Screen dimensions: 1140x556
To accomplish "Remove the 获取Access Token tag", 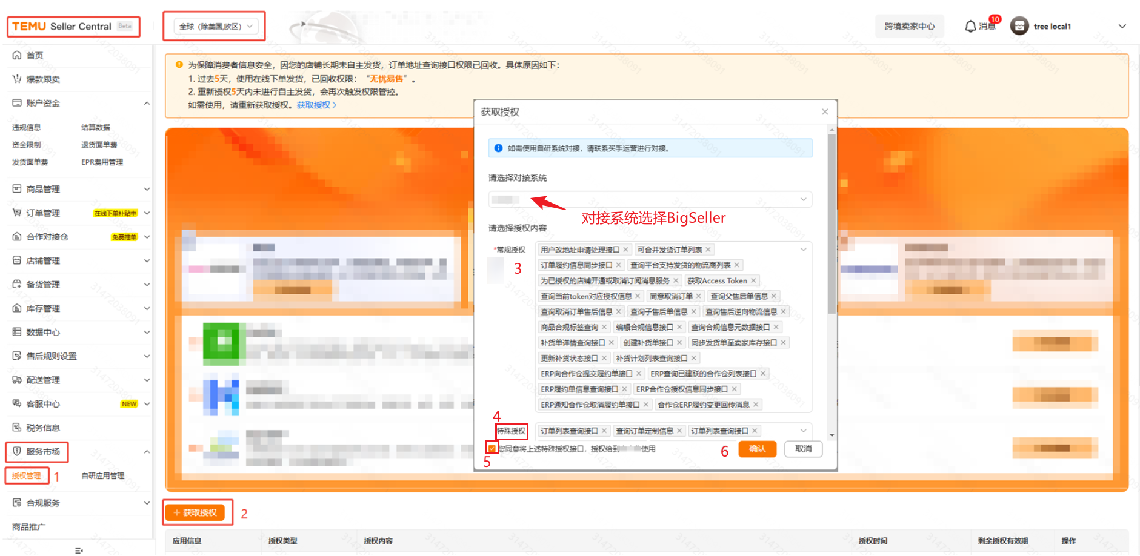I will coord(753,281).
